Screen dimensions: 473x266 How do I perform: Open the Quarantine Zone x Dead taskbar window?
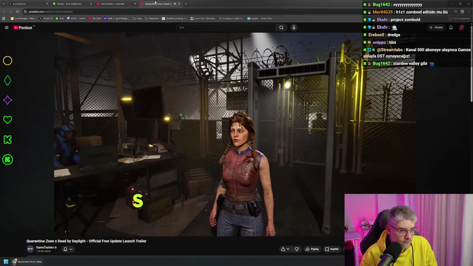[x=27, y=262]
